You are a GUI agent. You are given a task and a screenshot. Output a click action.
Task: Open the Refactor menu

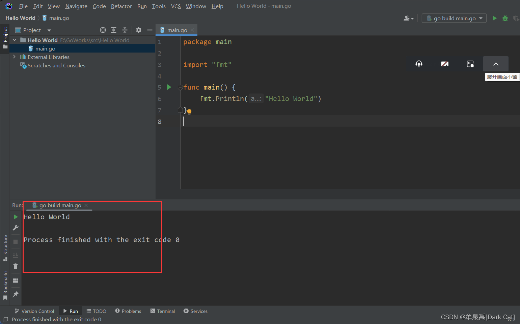click(x=121, y=6)
